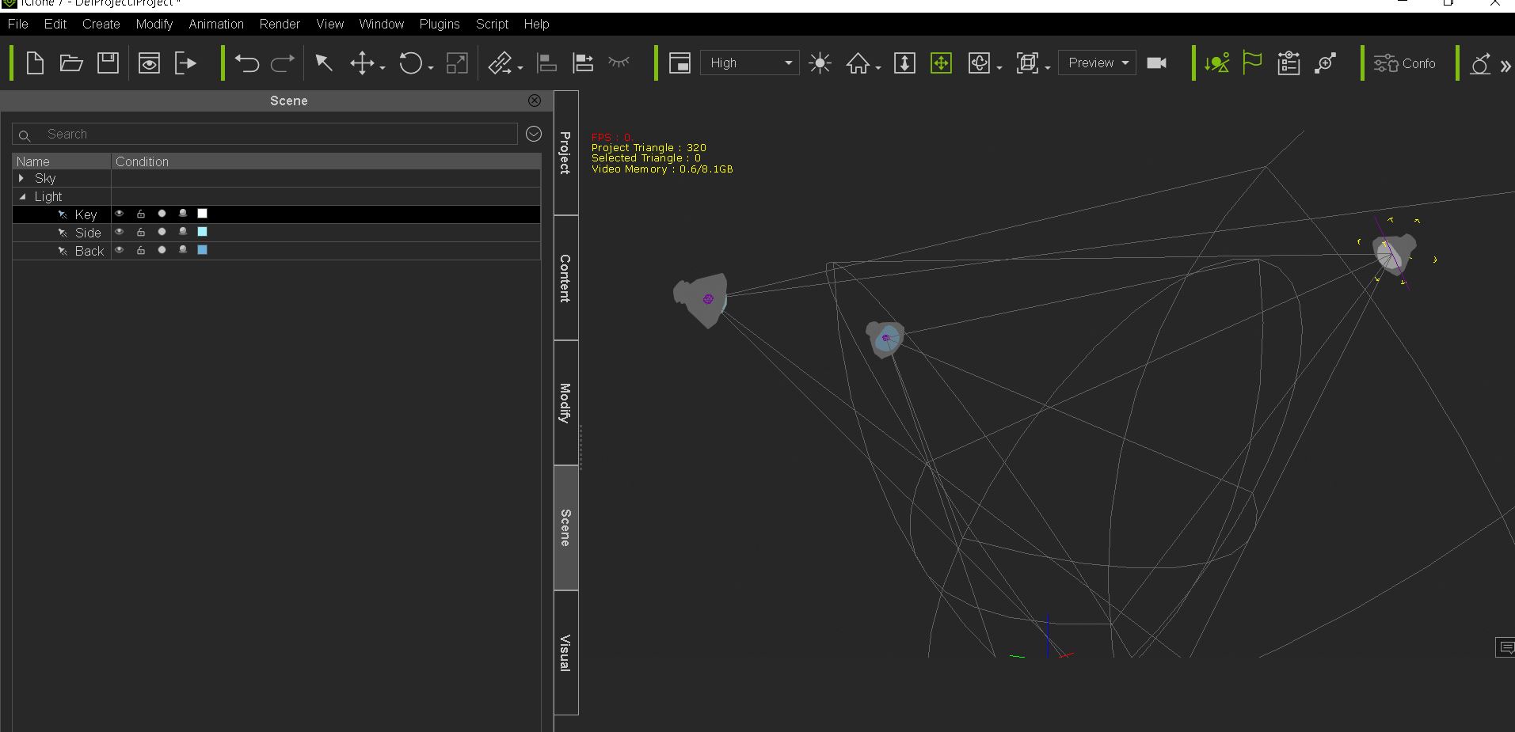Click the Key light white color swatch
This screenshot has height=732, width=1515.
point(203,214)
